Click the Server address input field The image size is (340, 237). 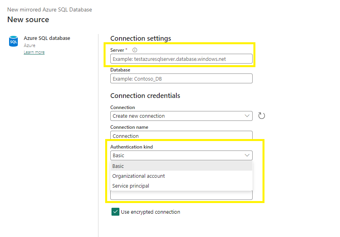[x=181, y=59]
